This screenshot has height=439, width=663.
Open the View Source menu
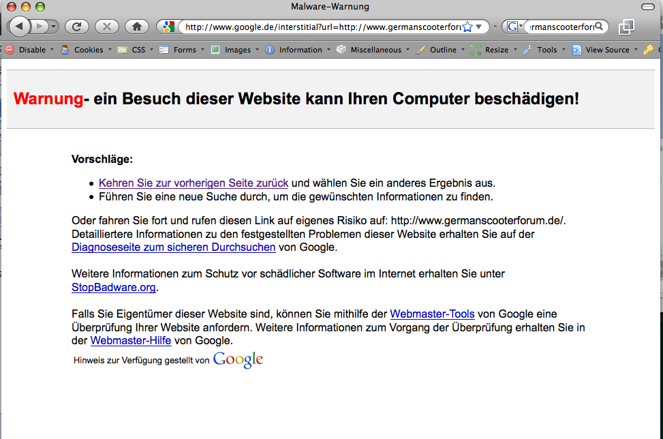tap(607, 50)
